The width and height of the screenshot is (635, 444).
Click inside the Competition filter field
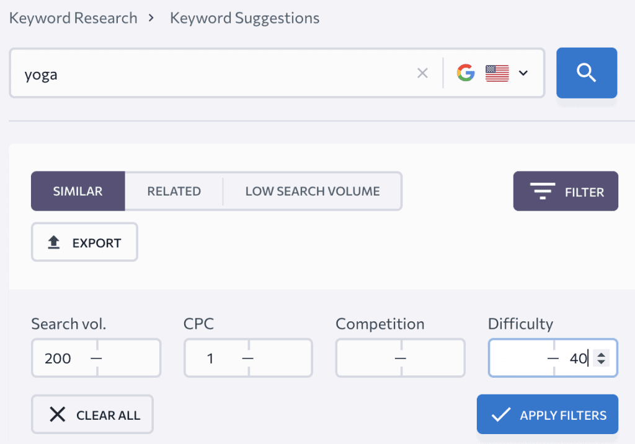[400, 358]
